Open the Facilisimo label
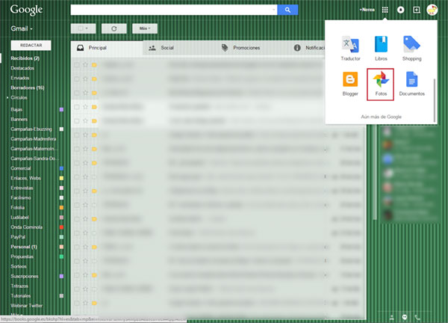 point(21,197)
